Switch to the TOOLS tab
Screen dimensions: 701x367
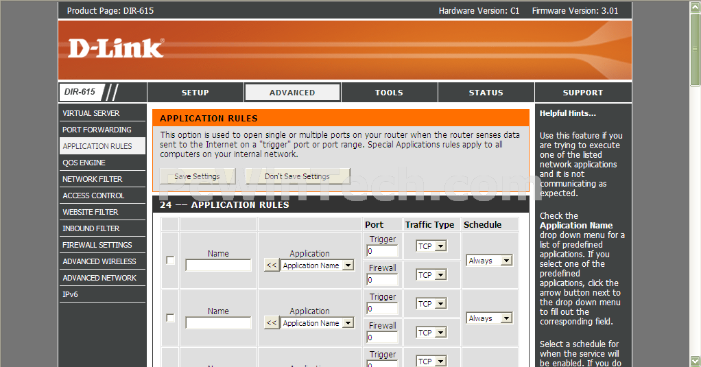(389, 93)
